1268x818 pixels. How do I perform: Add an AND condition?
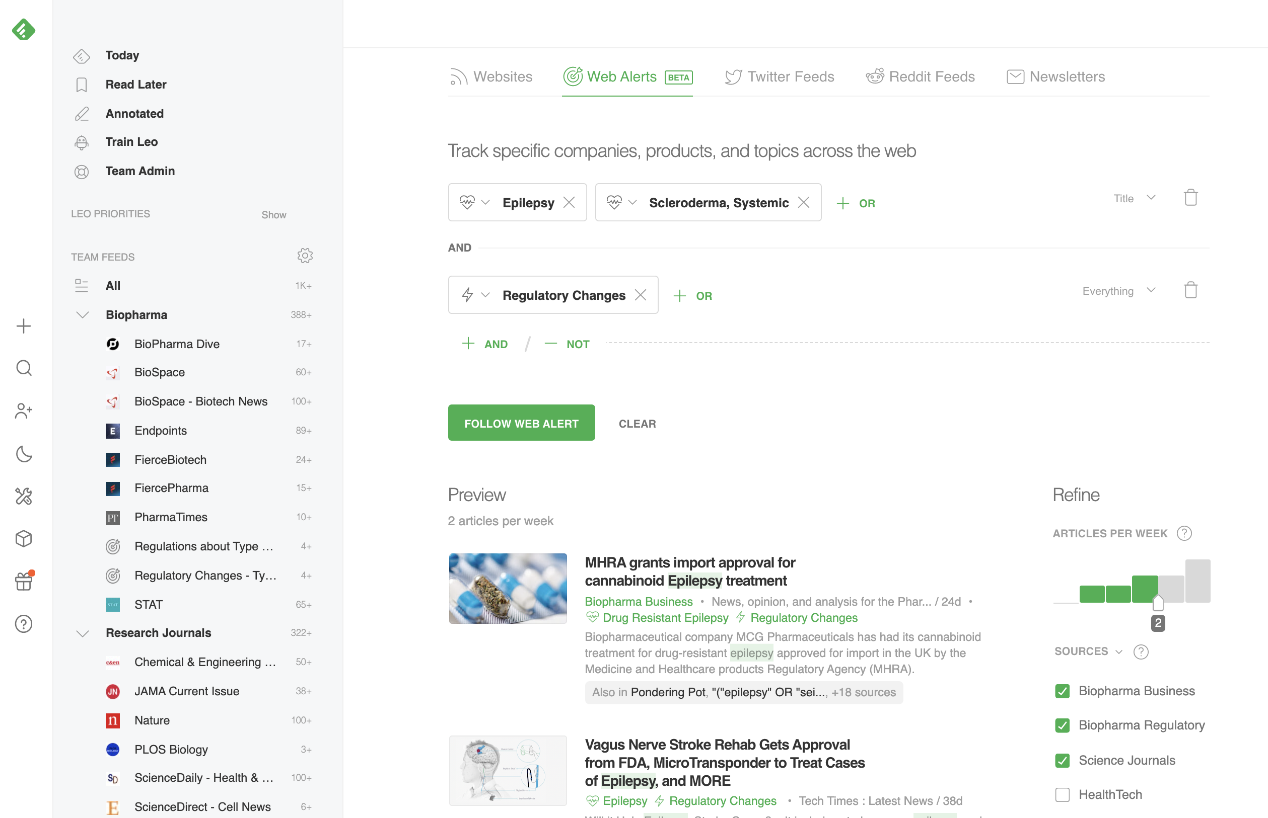point(484,344)
